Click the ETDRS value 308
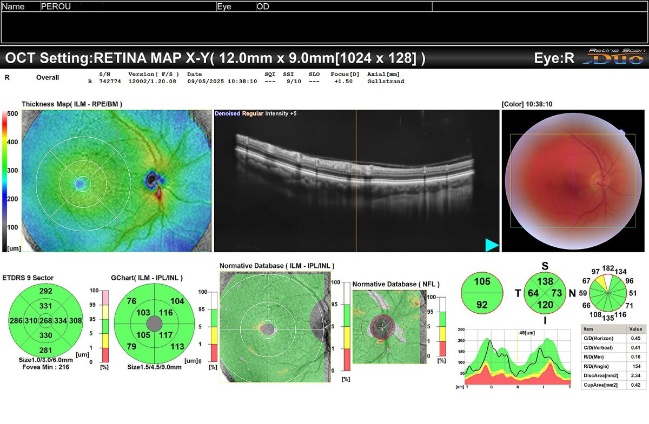Screen dimensions: 649x424 [75, 321]
